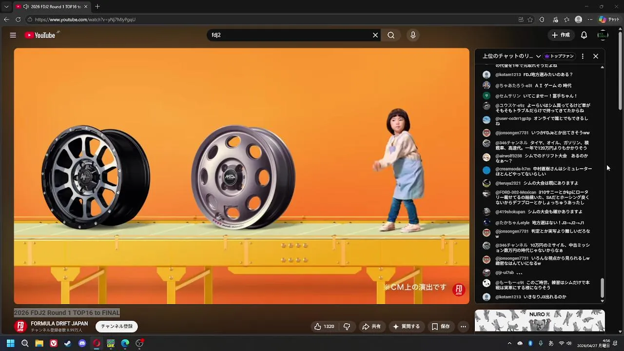Go back in the browser
The height and width of the screenshot is (351, 624).
[6, 19]
